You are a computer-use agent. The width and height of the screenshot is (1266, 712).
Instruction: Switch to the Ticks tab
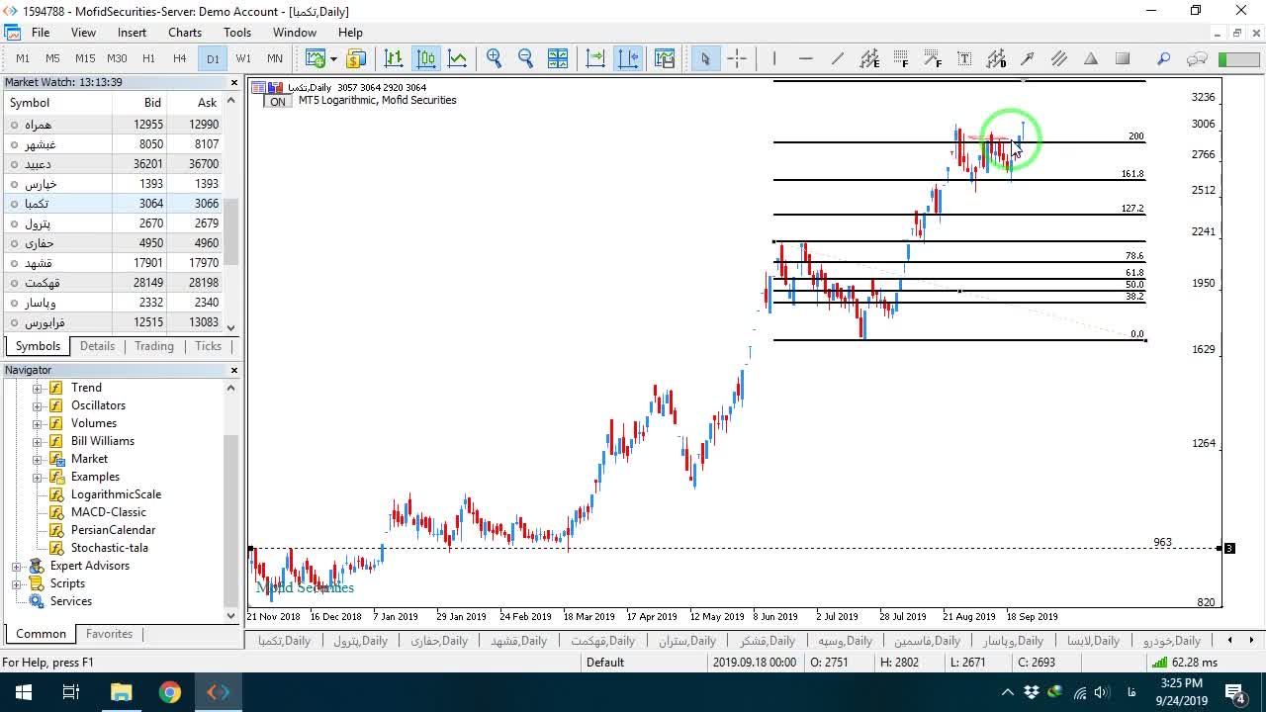[208, 346]
